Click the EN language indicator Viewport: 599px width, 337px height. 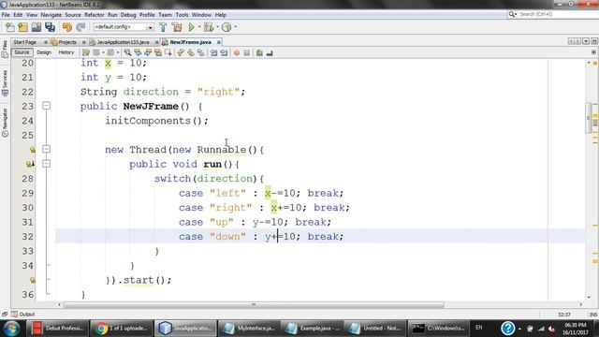478,328
